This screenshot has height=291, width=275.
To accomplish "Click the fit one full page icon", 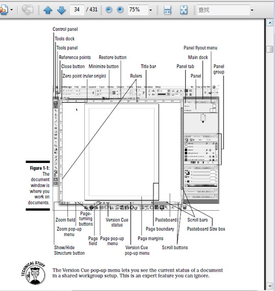I will 184,10.
